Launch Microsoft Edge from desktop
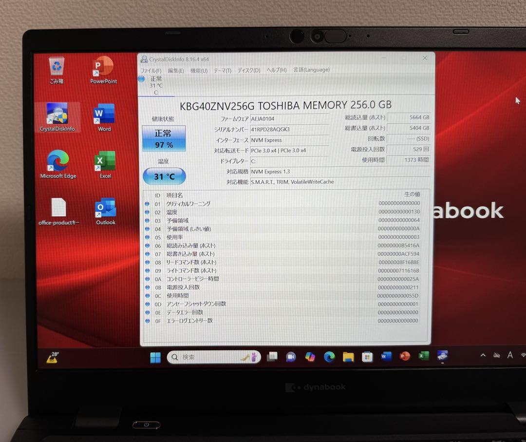Viewport: 526px width, 442px height. tap(58, 164)
